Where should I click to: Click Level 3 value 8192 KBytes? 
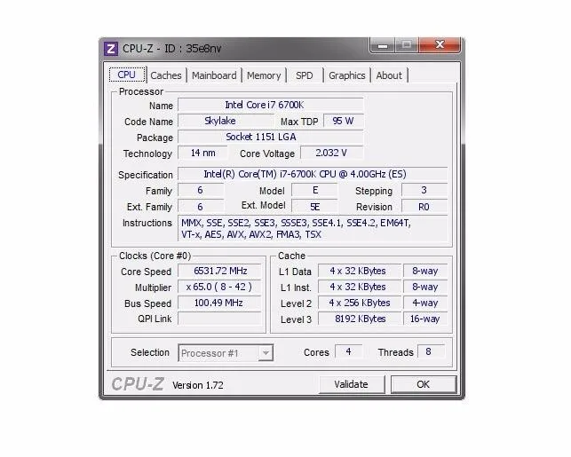360,319
